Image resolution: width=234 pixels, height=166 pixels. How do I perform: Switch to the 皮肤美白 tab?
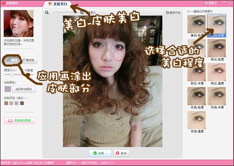pyautogui.click(x=58, y=4)
